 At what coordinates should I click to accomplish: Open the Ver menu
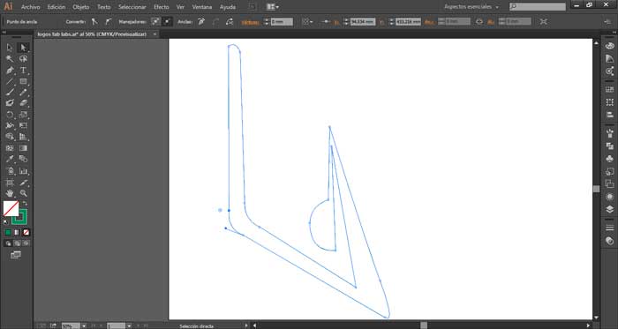tap(180, 7)
